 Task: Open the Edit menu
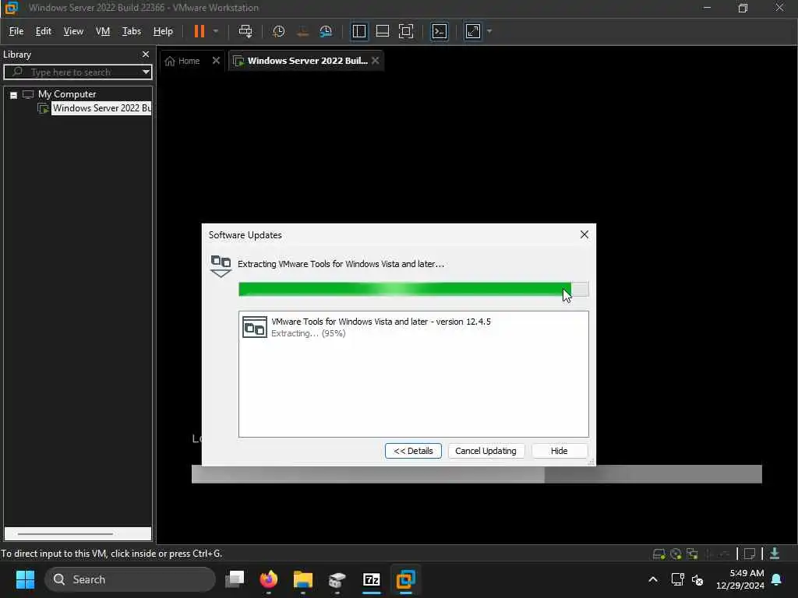44,31
